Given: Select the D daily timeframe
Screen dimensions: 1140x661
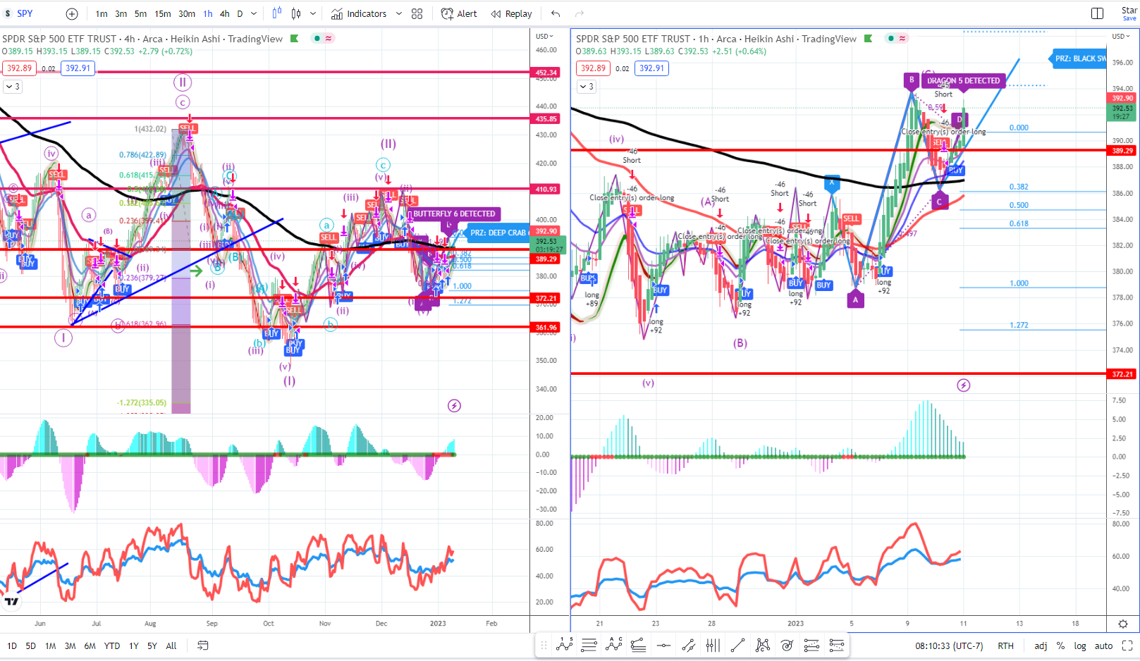Looking at the screenshot, I should [x=240, y=13].
